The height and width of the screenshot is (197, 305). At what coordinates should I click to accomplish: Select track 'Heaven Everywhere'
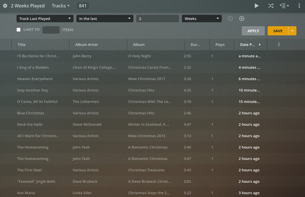tap(35, 79)
